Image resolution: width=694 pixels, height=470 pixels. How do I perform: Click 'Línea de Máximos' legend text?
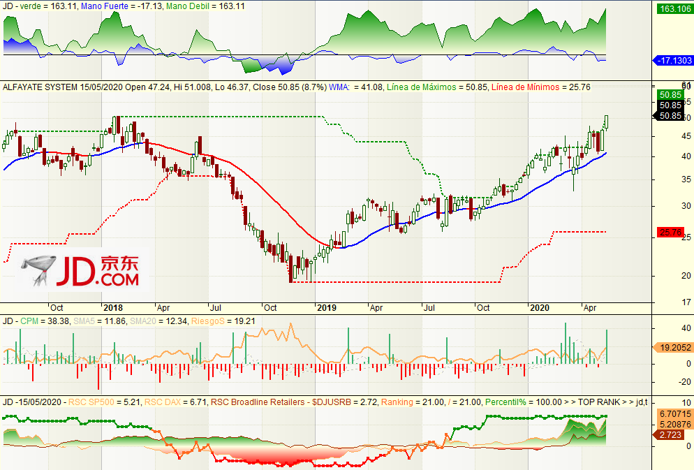pos(422,87)
